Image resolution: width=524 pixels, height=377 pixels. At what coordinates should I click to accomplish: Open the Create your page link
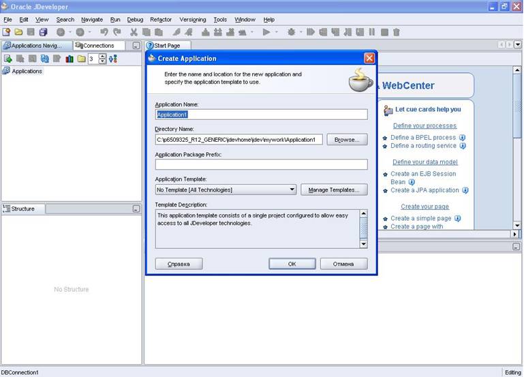coord(425,207)
